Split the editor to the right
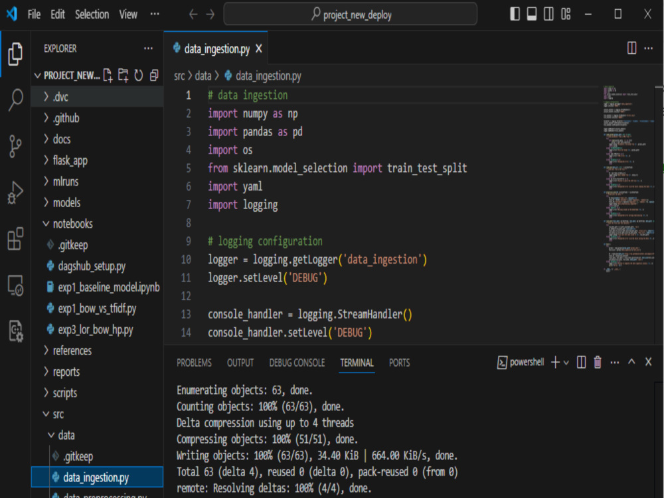Image resolution: width=664 pixels, height=498 pixels. tap(632, 48)
